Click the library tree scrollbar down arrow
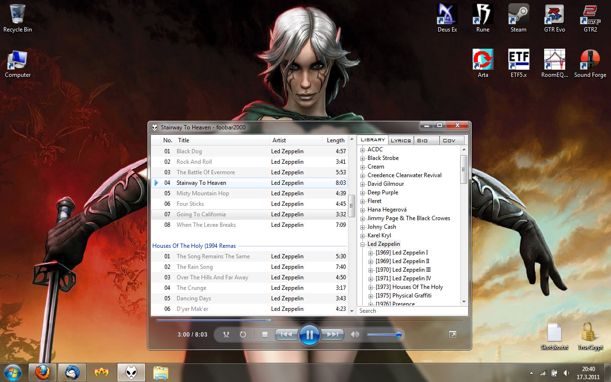The height and width of the screenshot is (382, 611). [464, 302]
